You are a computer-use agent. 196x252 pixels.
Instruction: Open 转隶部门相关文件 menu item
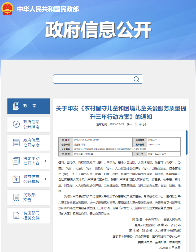point(29,216)
